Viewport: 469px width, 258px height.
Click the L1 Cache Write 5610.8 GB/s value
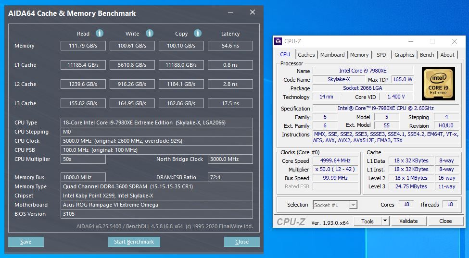click(x=132, y=65)
